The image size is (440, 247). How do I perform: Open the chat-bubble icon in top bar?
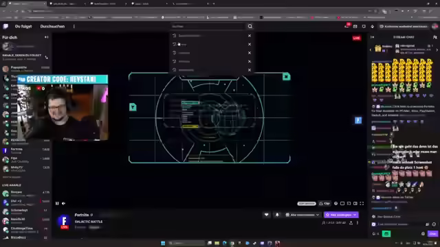click(364, 26)
